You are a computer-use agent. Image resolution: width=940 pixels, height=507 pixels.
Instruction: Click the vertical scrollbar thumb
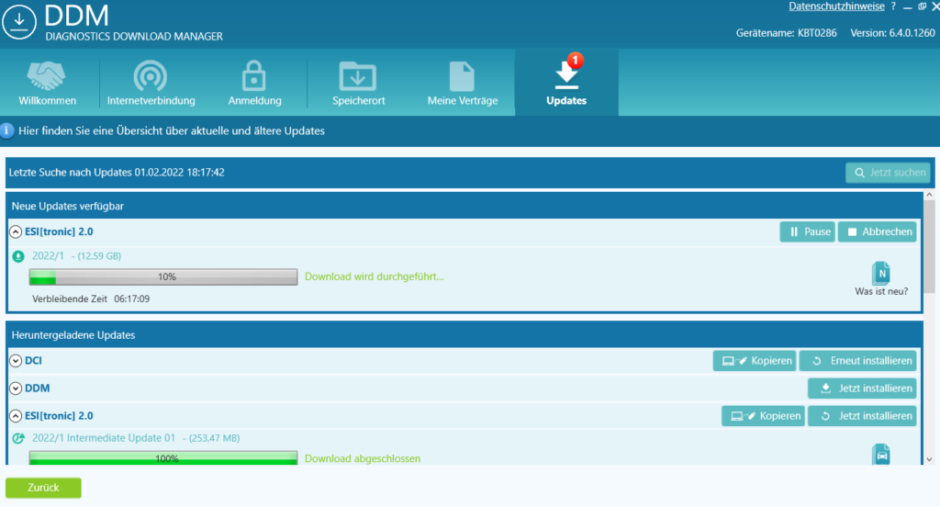pyautogui.click(x=929, y=246)
